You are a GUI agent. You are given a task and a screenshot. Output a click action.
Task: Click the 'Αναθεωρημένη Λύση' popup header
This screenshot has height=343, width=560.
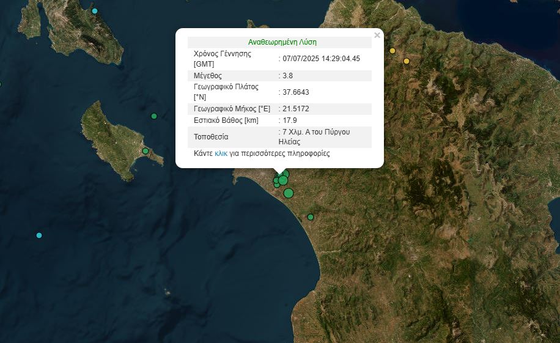[282, 42]
